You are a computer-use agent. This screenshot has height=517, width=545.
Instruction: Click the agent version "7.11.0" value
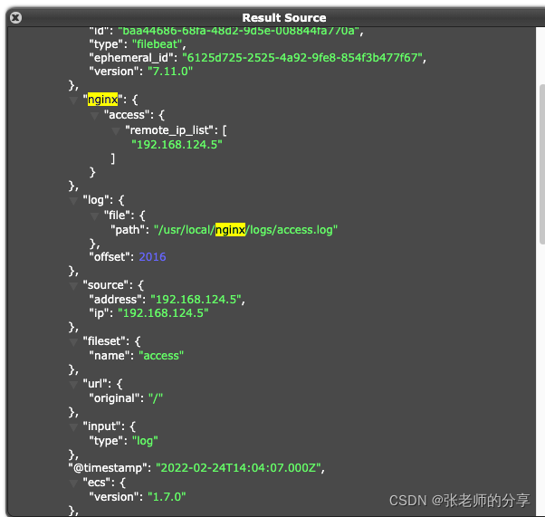pos(170,72)
